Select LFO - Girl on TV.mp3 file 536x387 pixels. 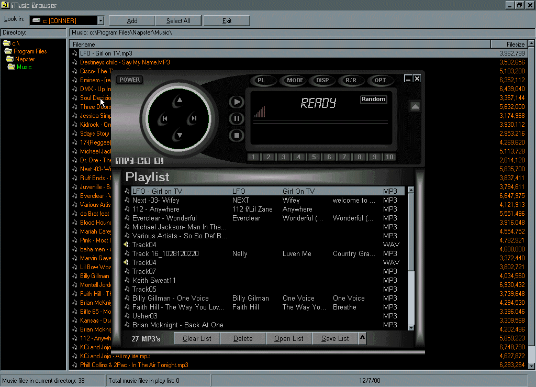[299, 53]
